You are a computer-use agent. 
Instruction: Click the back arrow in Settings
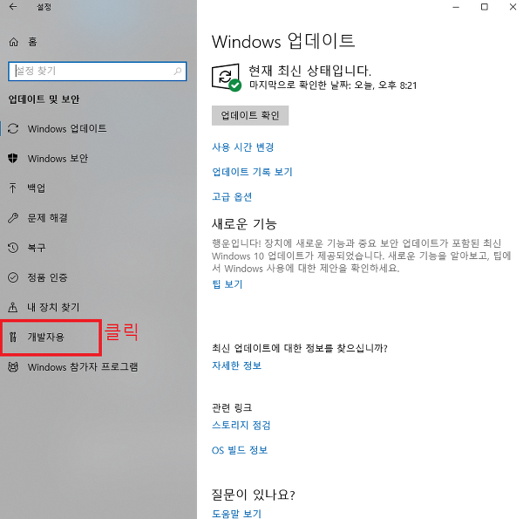pyautogui.click(x=13, y=7)
